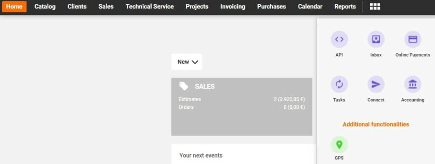This screenshot has width=435, height=164.
Task: Open the Projects menu
Action: [197, 7]
